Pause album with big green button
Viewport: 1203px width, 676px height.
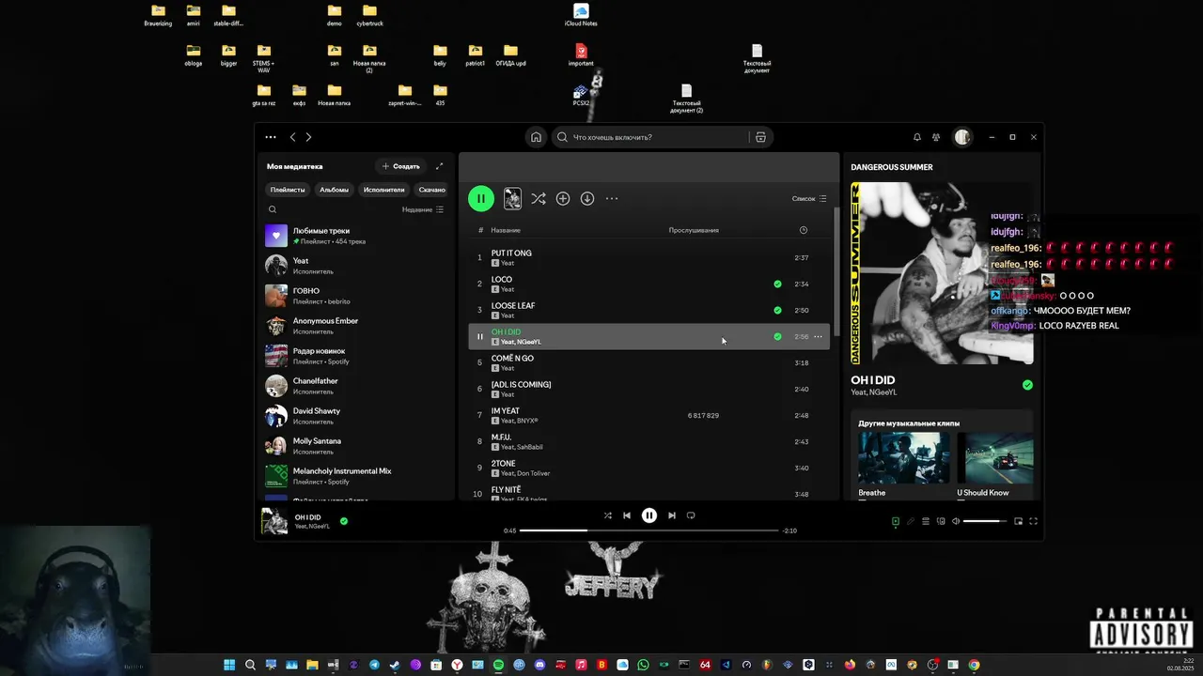click(x=481, y=198)
